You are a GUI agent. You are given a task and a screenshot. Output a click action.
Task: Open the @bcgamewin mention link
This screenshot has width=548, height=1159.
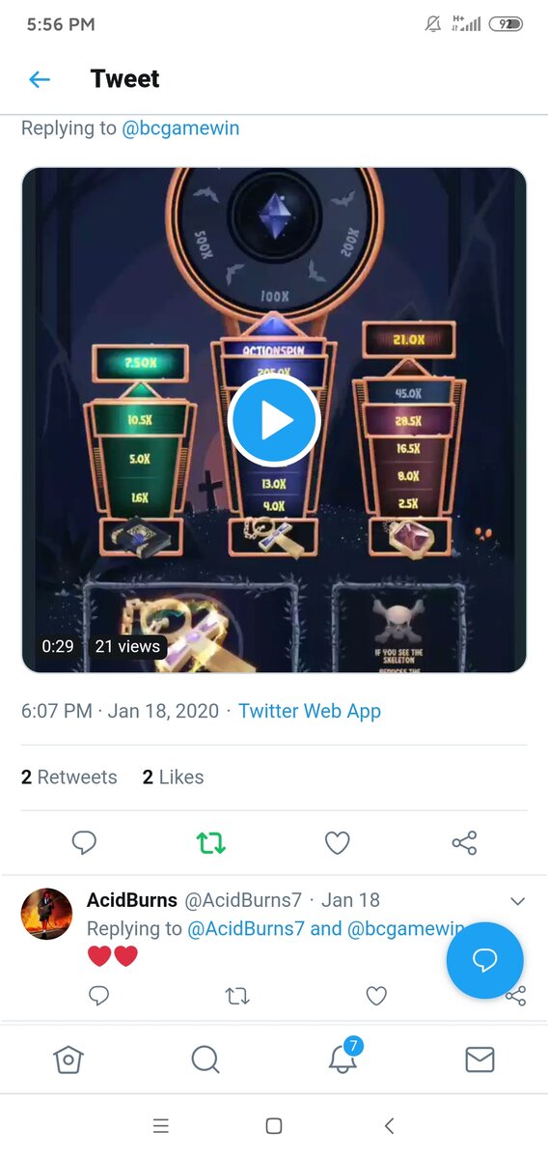180,127
